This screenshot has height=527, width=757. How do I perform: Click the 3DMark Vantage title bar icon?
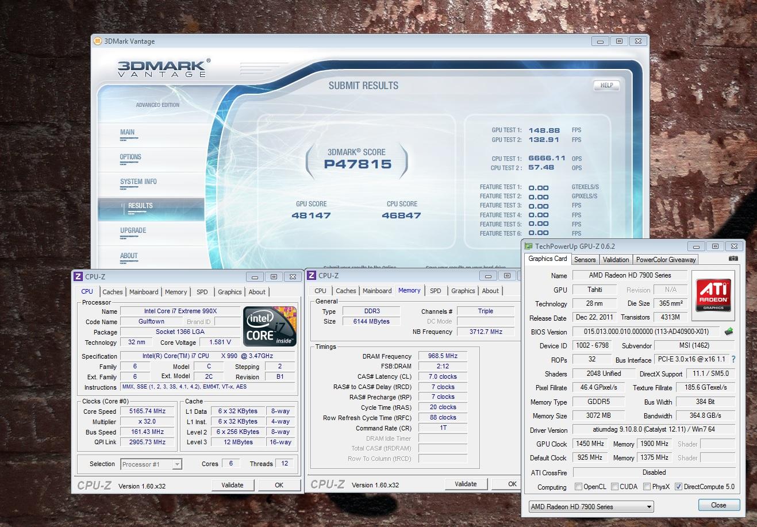(x=98, y=41)
